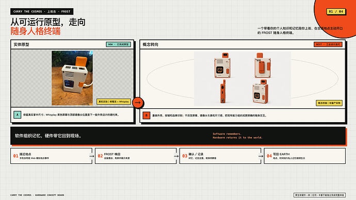Click the orange circular arrow between panels
The image size is (356, 200).
click(x=138, y=103)
